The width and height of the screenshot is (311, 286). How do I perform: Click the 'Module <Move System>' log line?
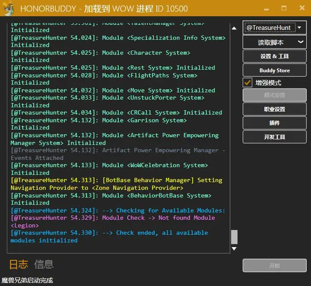(113, 90)
